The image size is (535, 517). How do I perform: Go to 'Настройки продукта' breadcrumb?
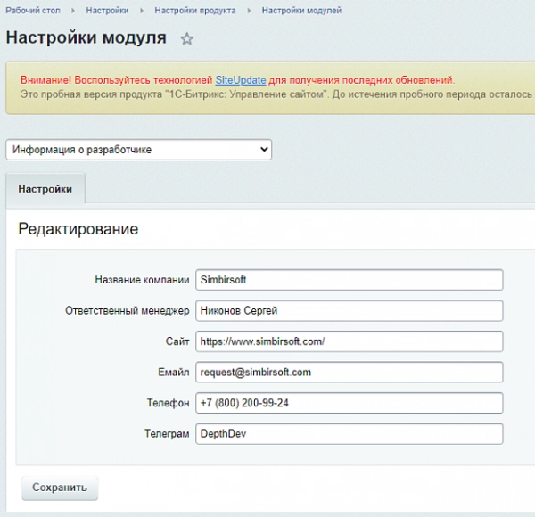pos(195,11)
